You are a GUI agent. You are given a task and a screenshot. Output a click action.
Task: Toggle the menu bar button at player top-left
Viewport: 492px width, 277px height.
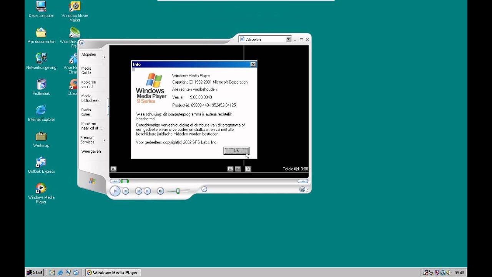(x=81, y=42)
